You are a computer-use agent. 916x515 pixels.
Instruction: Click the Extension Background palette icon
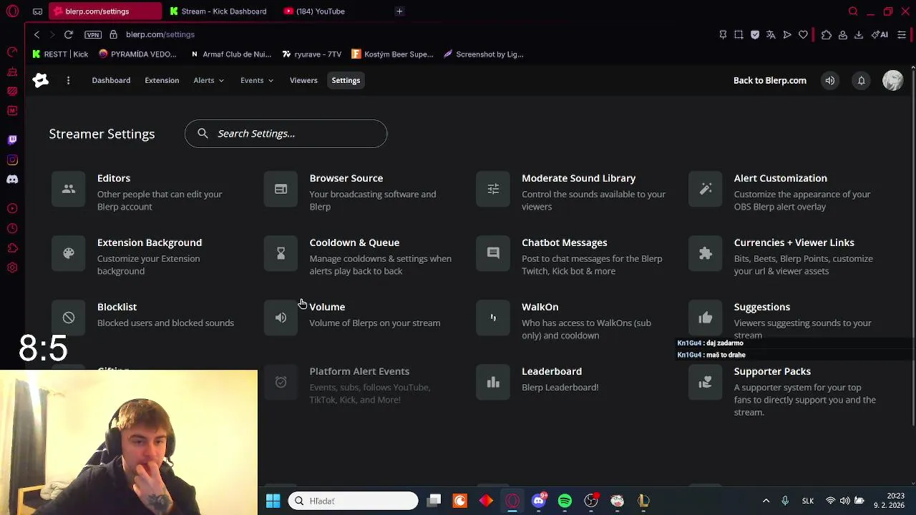69,253
